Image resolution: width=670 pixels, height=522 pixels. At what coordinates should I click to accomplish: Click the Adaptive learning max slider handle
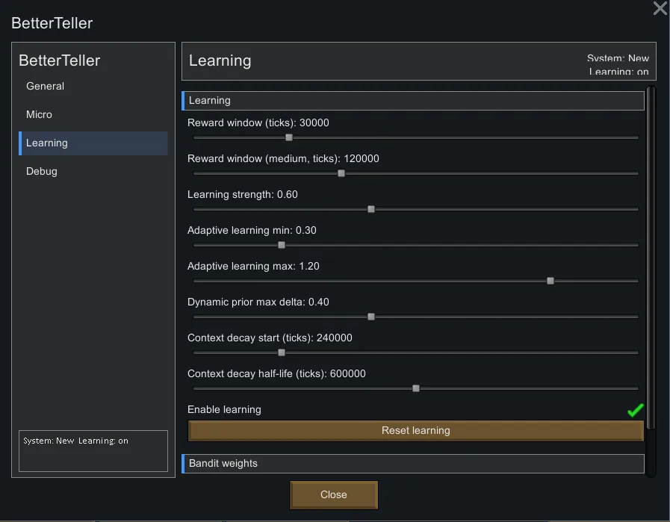550,281
